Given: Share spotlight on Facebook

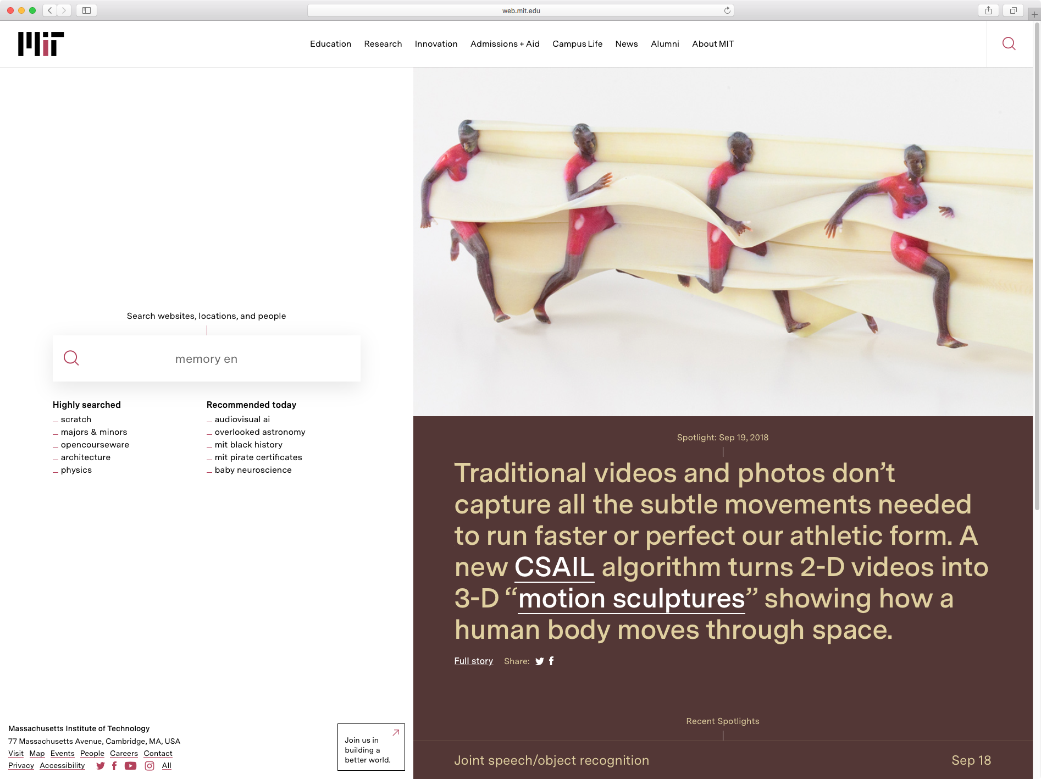Looking at the screenshot, I should (x=551, y=661).
